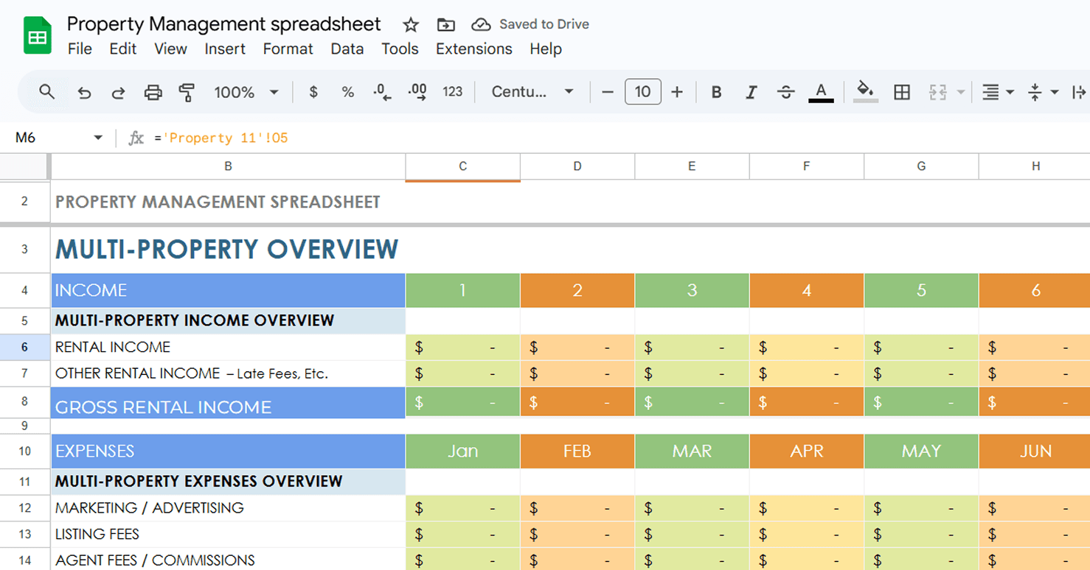Toggle bold formatting

tap(716, 92)
